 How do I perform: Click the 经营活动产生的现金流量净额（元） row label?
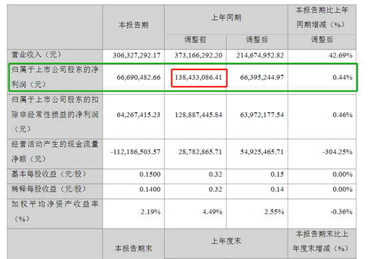pos(55,152)
